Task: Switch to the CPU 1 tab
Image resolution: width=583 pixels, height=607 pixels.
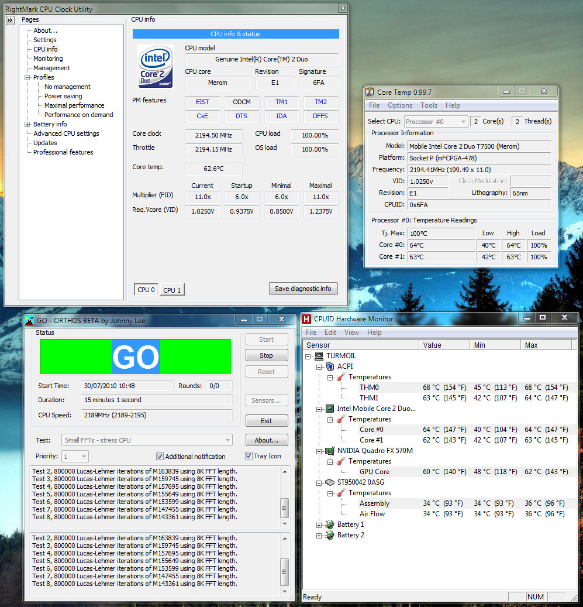Action: pos(172,290)
